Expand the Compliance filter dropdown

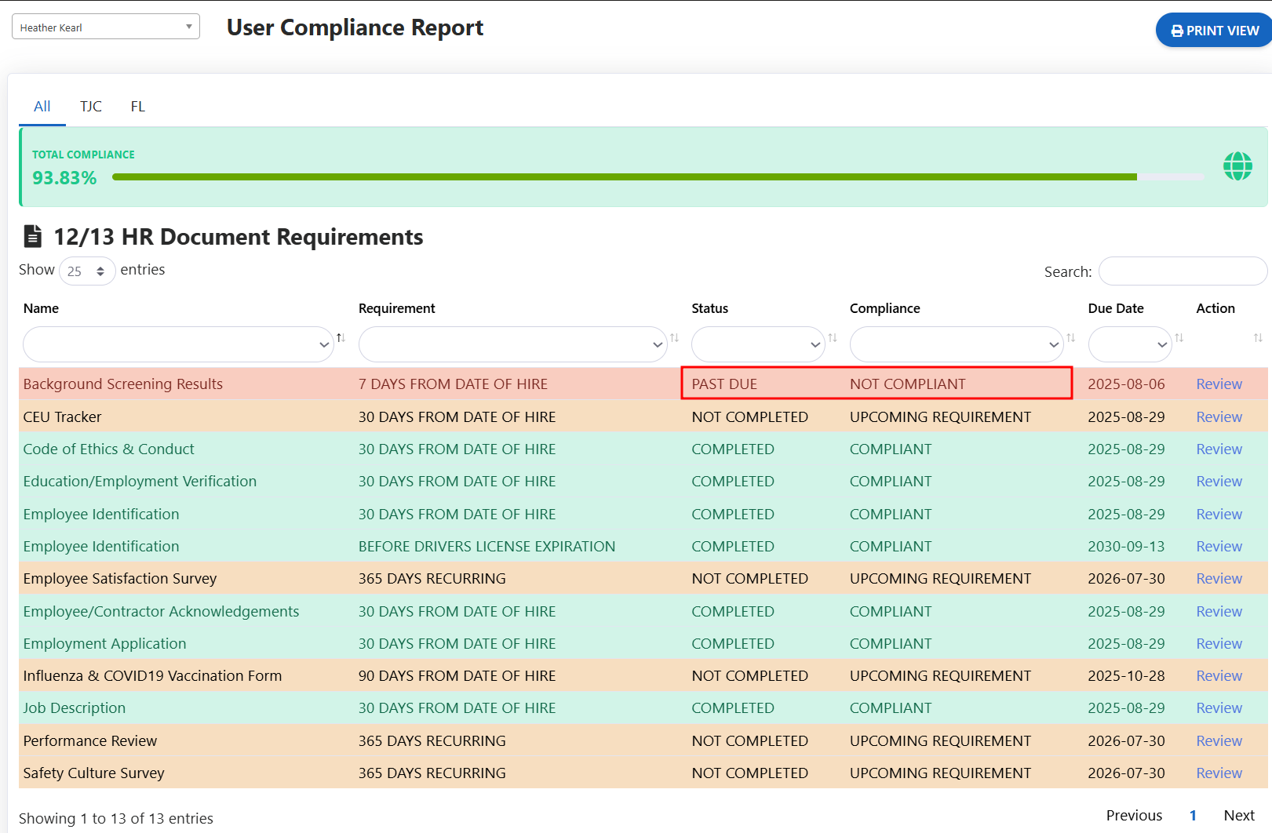(x=956, y=344)
